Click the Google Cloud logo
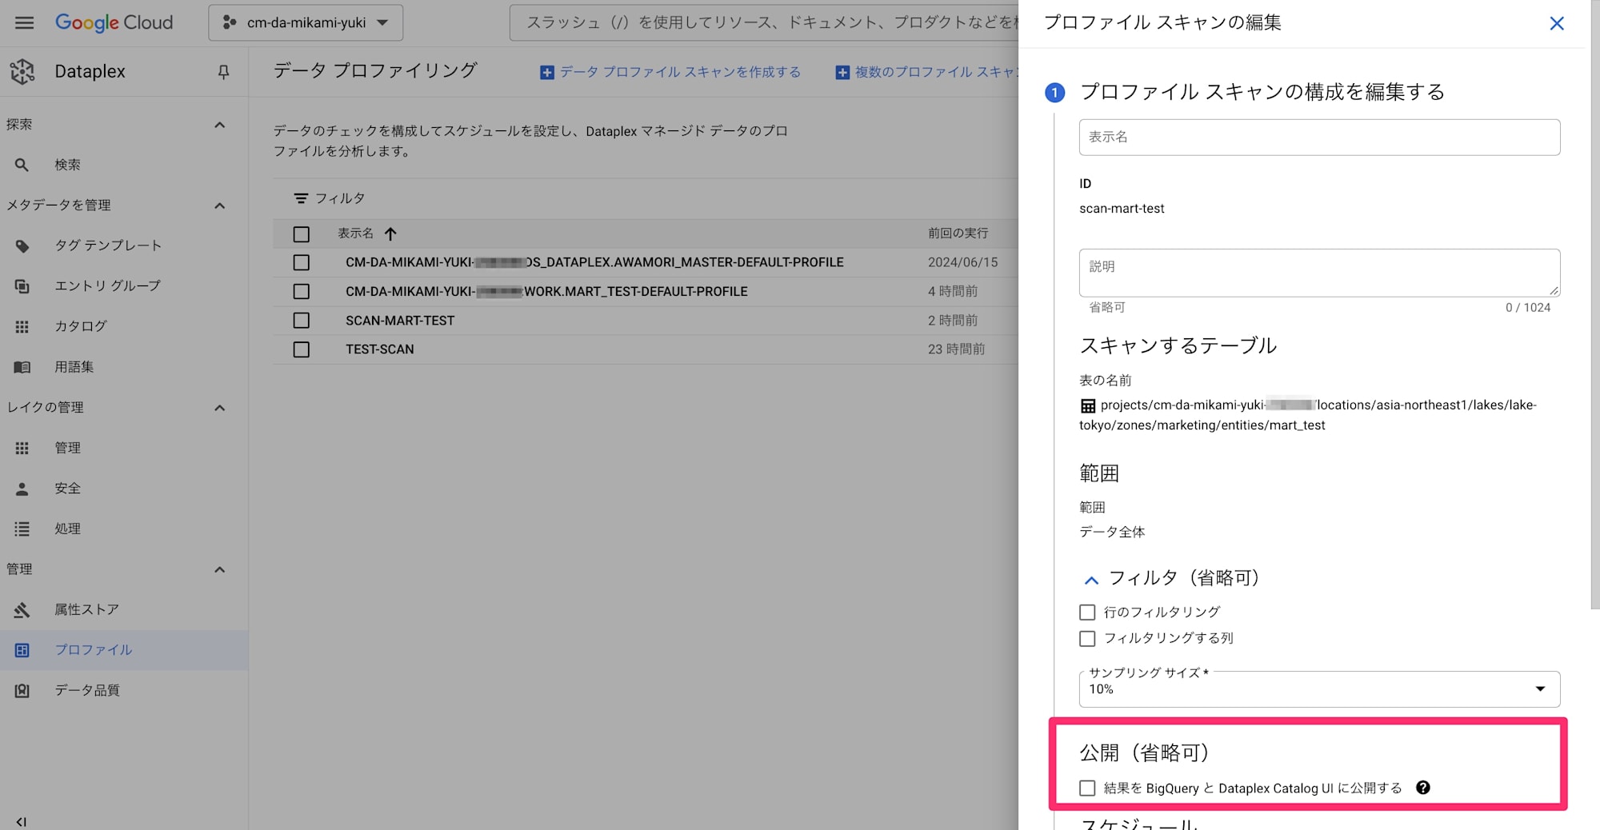Viewport: 1600px width, 830px height. pyautogui.click(x=114, y=22)
